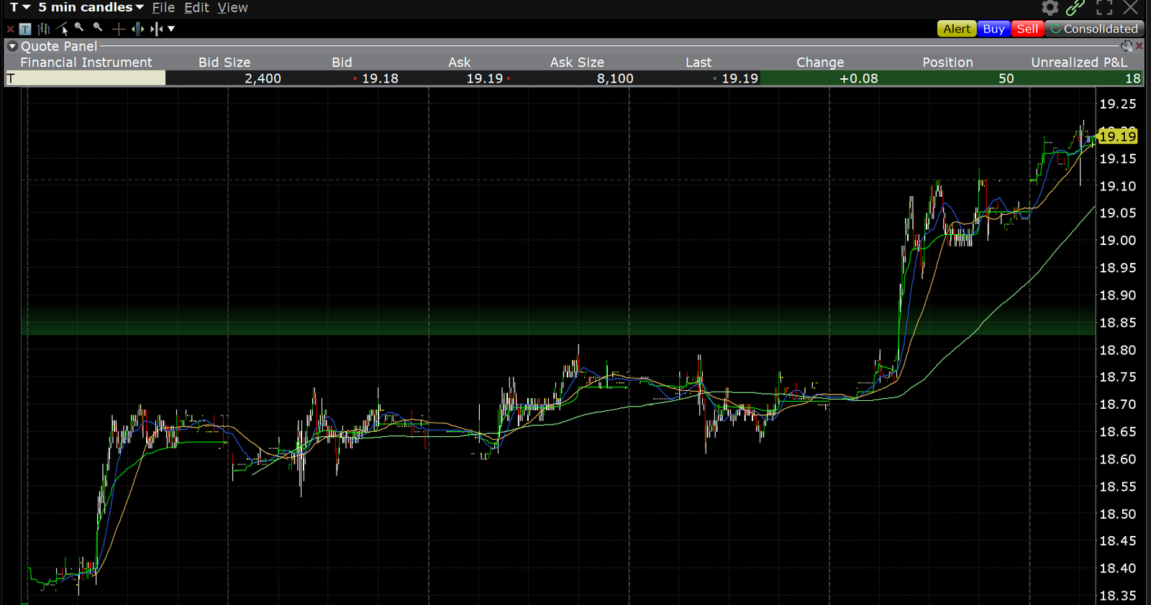
Task: Open the T ticker symbol dropdown
Action: point(20,7)
